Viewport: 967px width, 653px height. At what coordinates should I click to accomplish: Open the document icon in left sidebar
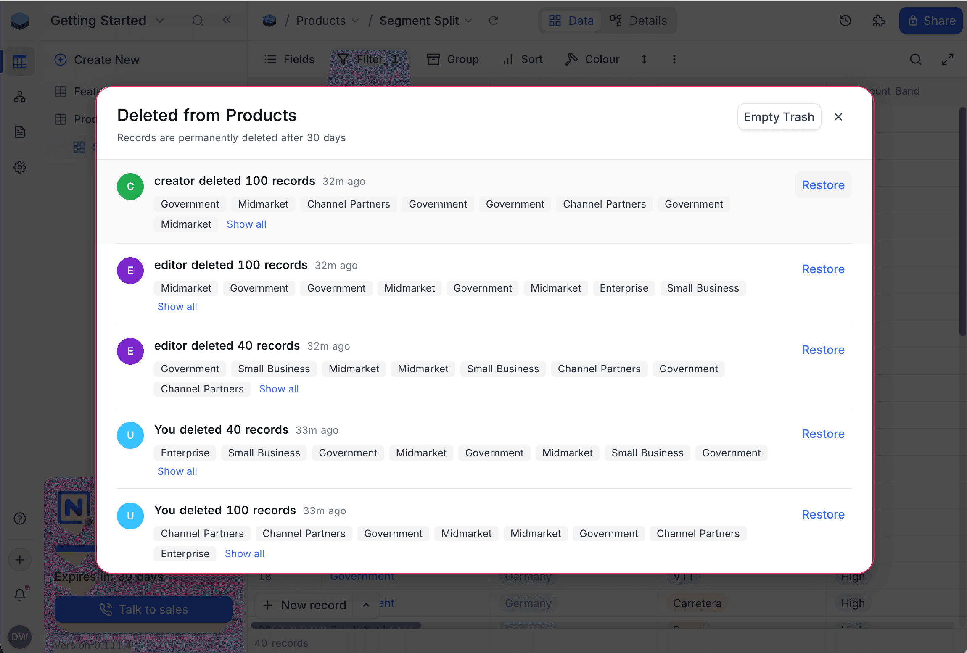pyautogui.click(x=19, y=132)
